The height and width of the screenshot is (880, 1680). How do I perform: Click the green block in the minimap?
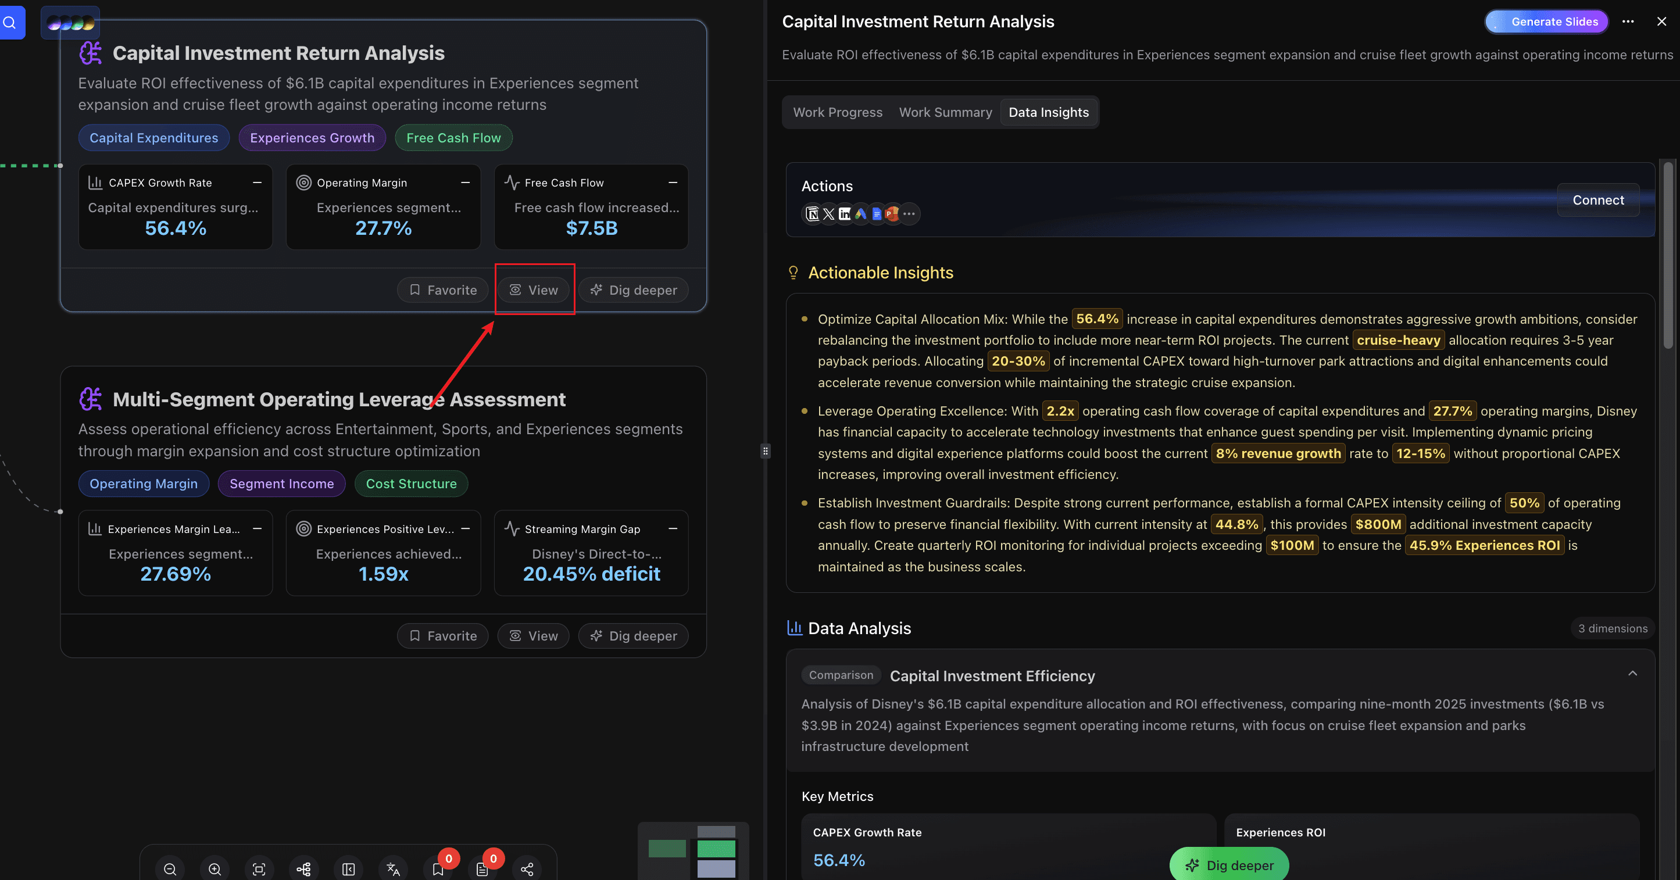pyautogui.click(x=716, y=848)
